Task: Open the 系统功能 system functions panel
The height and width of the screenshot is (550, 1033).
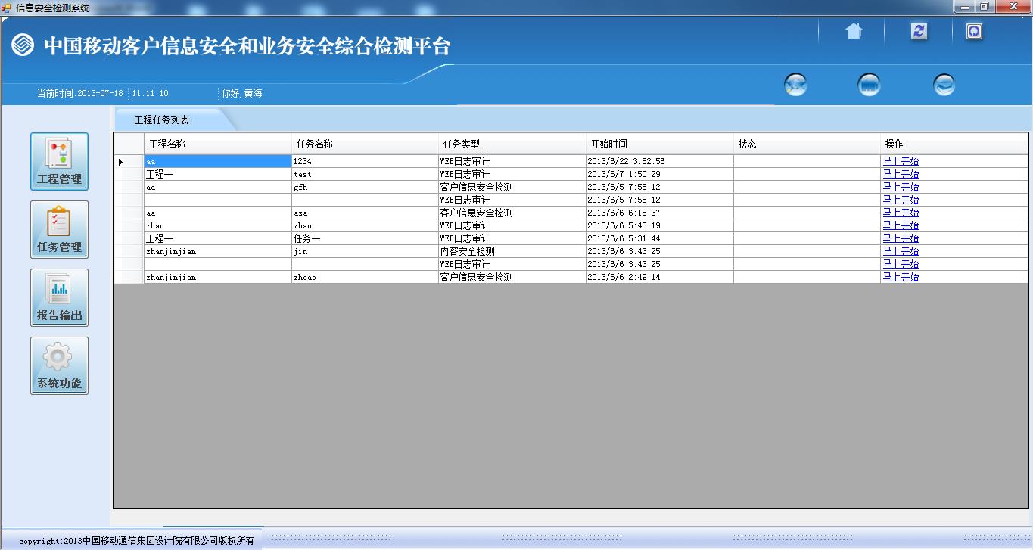Action: point(59,365)
